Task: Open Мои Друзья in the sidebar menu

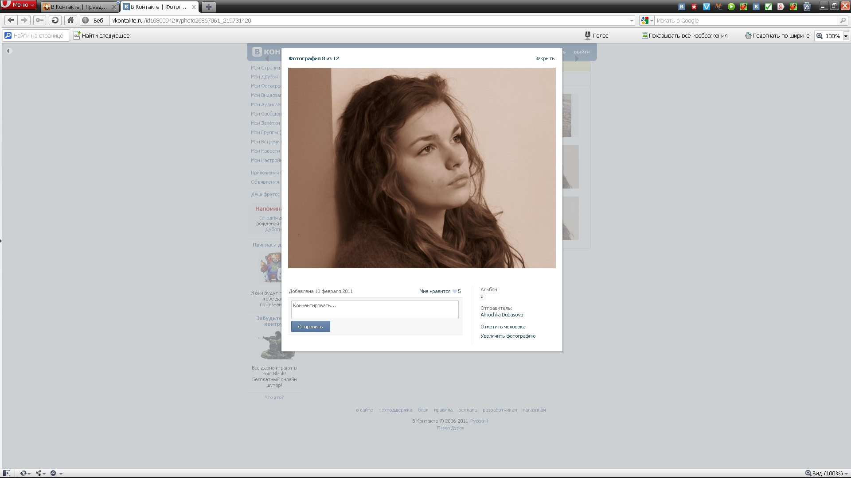Action: click(264, 77)
